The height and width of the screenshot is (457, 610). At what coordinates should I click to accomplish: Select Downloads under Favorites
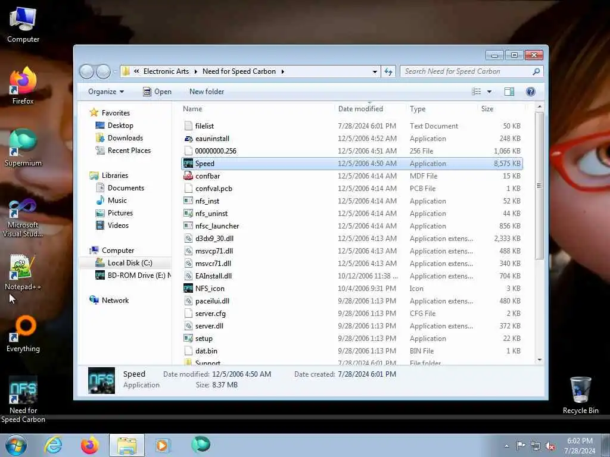(x=119, y=138)
